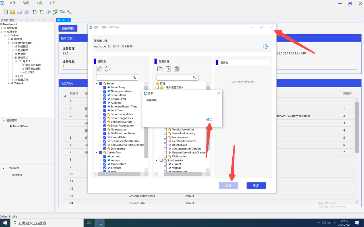
Task: Open the 文件 menu
Action: pyautogui.click(x=13, y=3)
